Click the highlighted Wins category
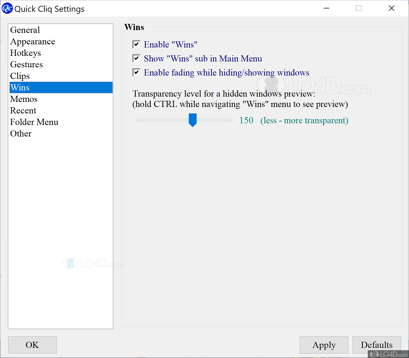 coord(20,87)
